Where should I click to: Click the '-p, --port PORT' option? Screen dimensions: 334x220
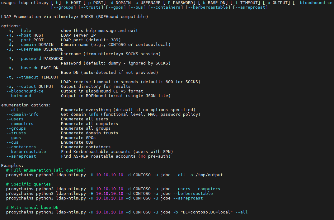pos(25,40)
